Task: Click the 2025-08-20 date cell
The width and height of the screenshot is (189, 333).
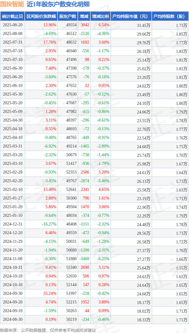Action: coord(13,25)
